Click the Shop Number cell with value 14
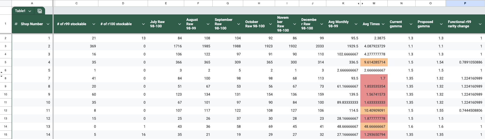Screen dimensions: 485x139 pyautogui.click(x=32, y=134)
